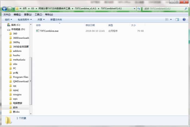The height and width of the screenshot is (127, 190).
Task: Click the TXTCombine.exe application icon
Action: pos(38,31)
